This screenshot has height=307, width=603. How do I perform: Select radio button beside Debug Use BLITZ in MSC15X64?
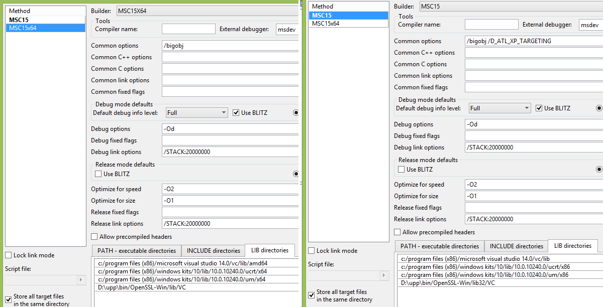click(296, 113)
